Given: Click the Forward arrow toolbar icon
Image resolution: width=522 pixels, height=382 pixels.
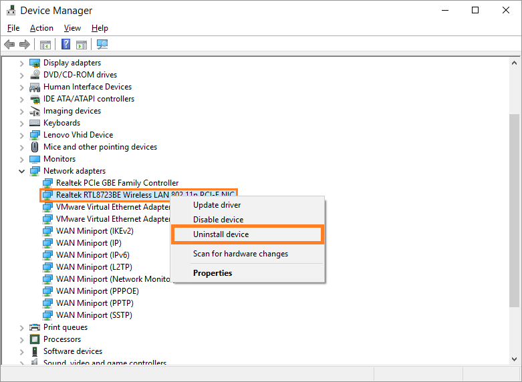Looking at the screenshot, I should click(25, 44).
